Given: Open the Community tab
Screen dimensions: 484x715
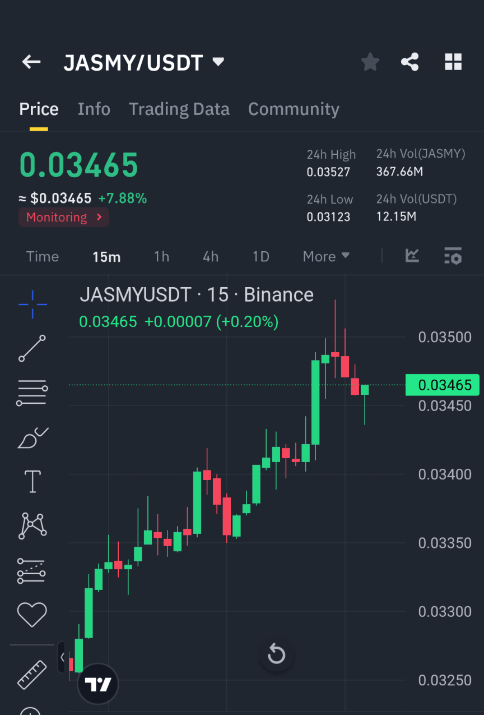Looking at the screenshot, I should point(294,109).
